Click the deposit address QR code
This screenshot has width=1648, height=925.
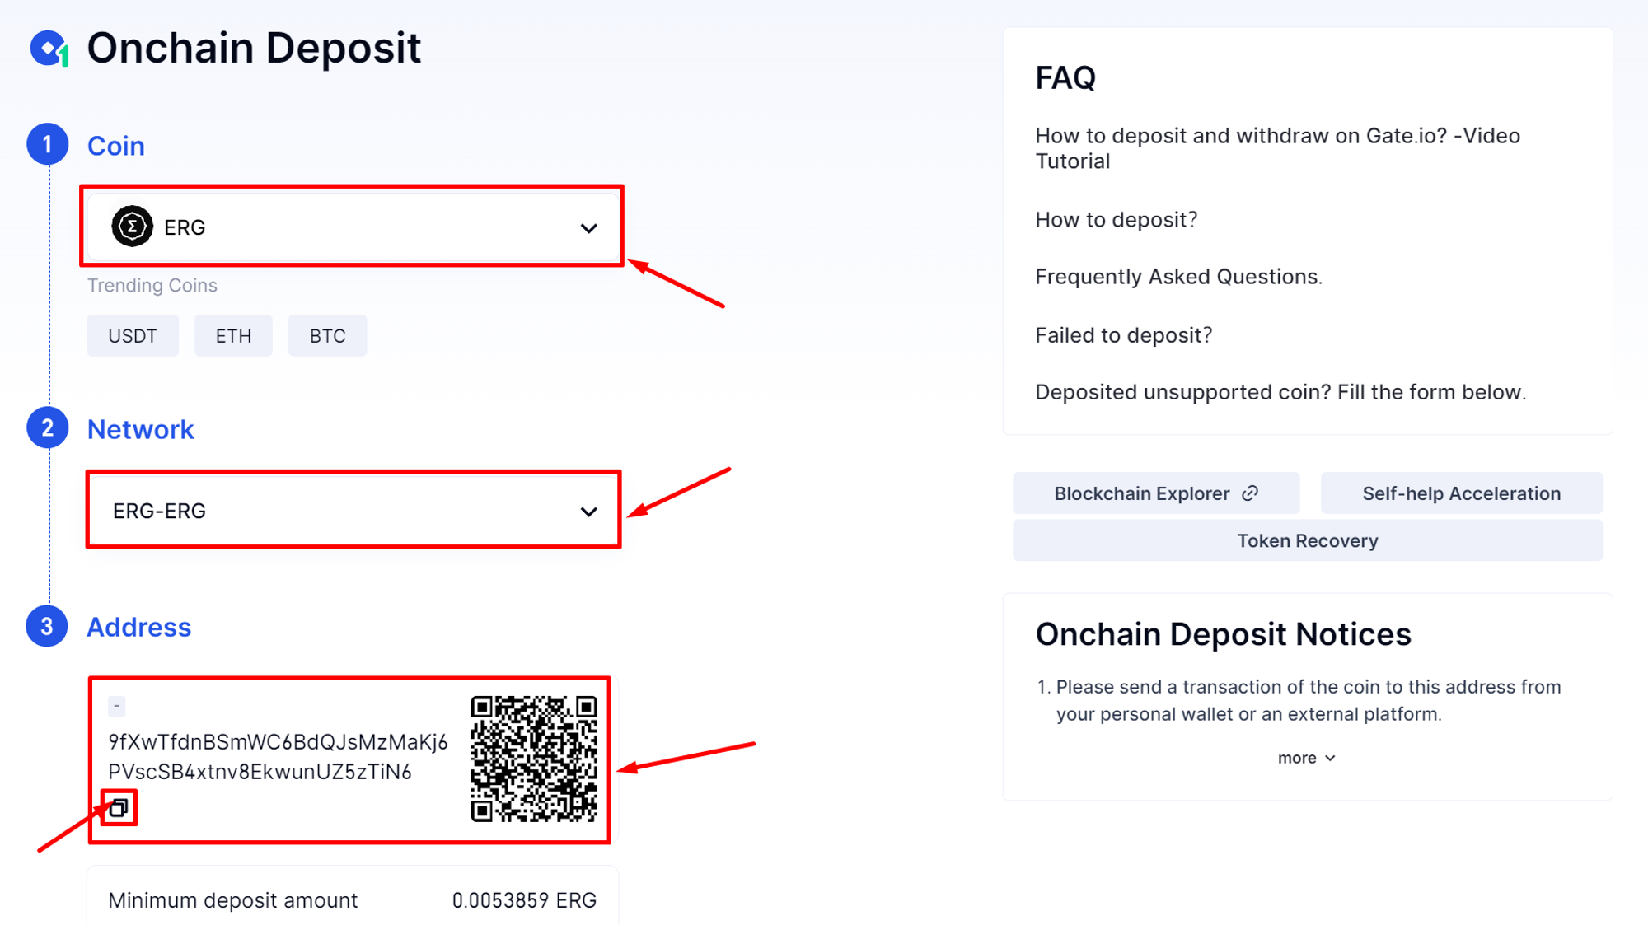point(534,759)
